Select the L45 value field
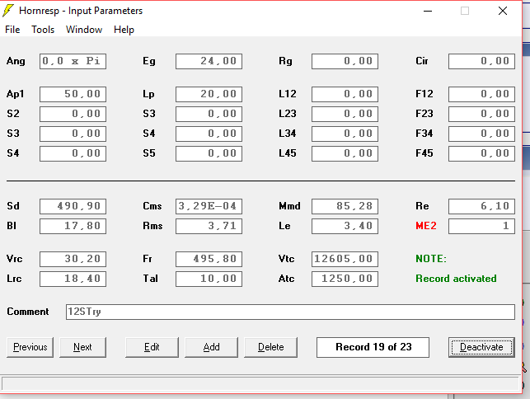Image resolution: width=530 pixels, height=399 pixels. click(345, 153)
